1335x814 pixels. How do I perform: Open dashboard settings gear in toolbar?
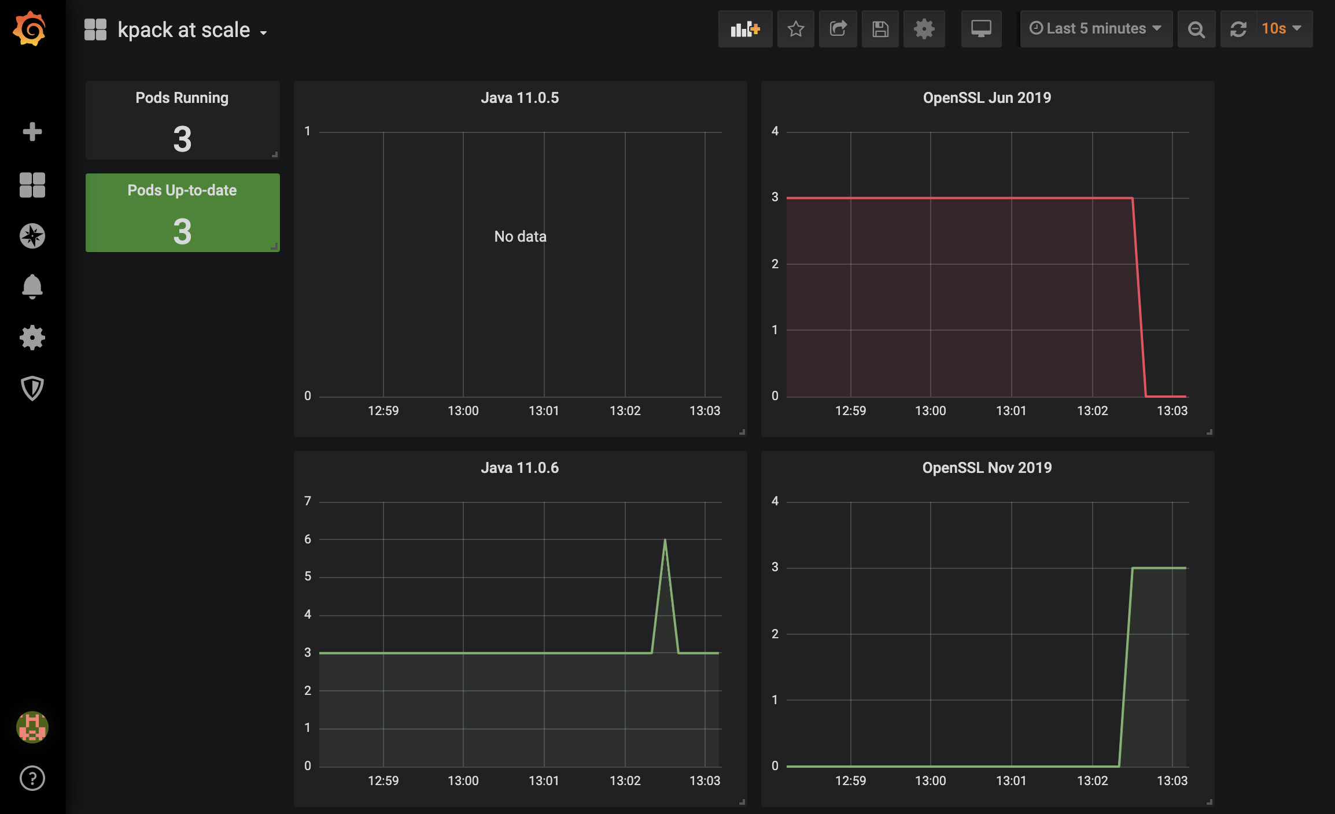click(924, 29)
